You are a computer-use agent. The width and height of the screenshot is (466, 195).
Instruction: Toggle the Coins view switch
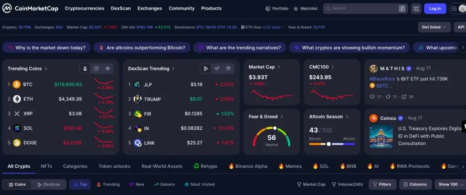[17, 184]
